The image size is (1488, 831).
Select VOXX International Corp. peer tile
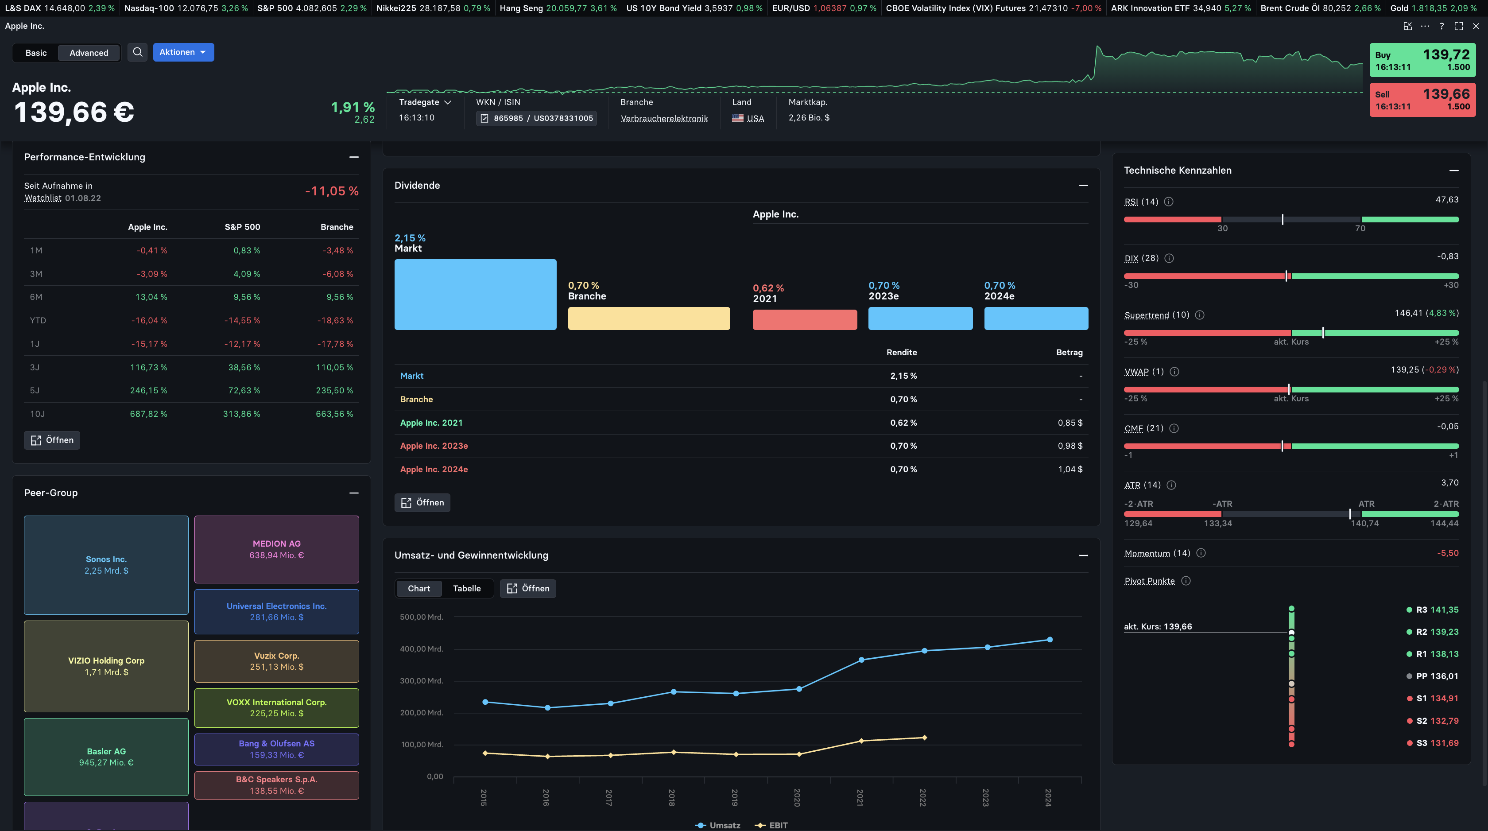pos(277,707)
